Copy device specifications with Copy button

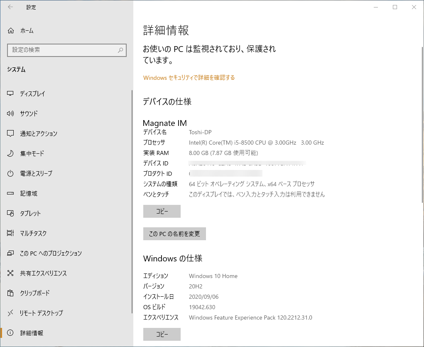coord(162,211)
